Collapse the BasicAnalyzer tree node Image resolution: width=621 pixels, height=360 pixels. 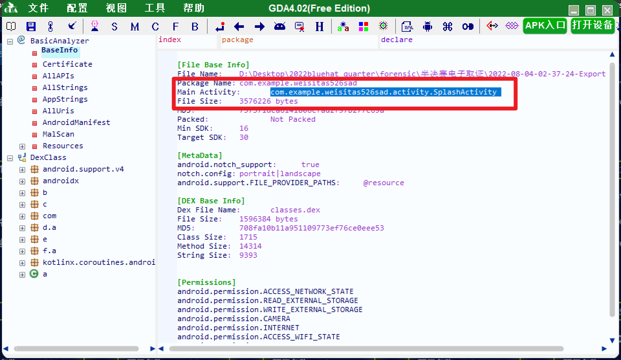point(10,41)
